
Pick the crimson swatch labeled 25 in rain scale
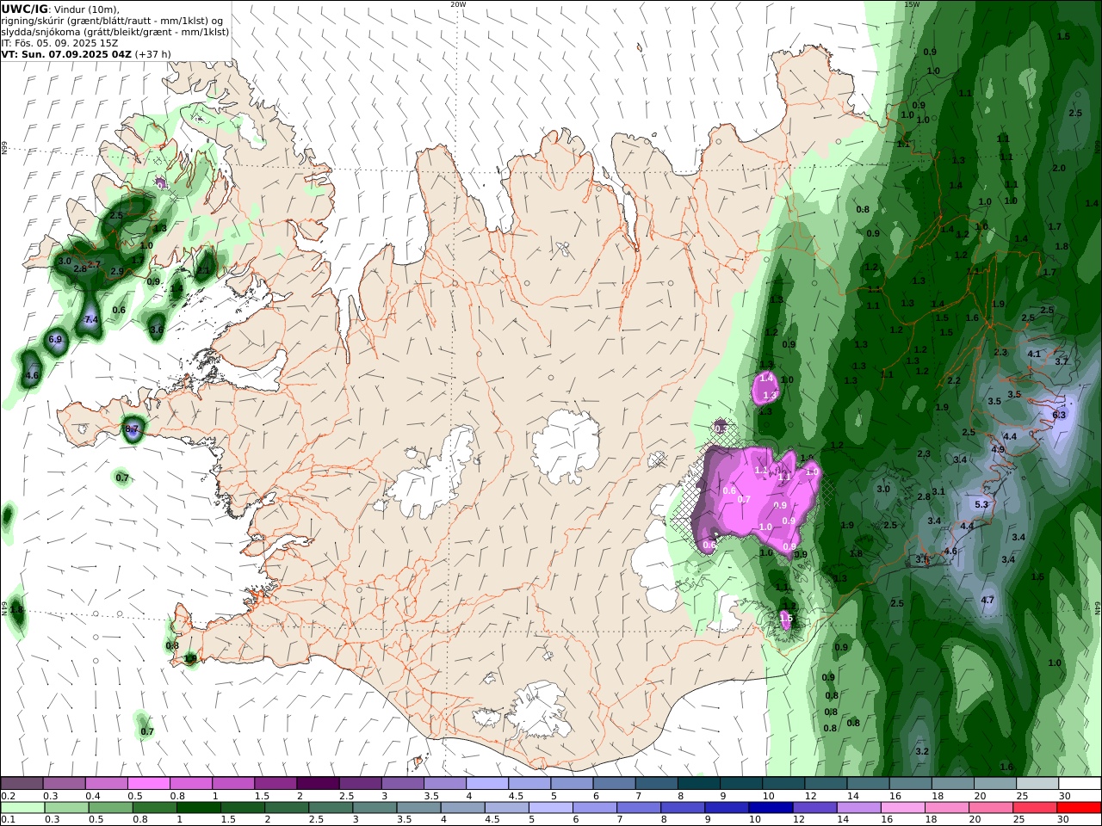point(1035,808)
